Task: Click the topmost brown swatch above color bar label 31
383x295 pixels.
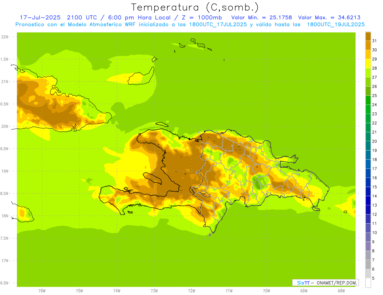Action: [368, 36]
